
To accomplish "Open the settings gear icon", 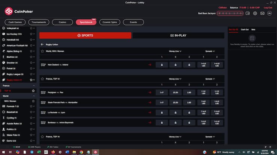I will 255,13.
